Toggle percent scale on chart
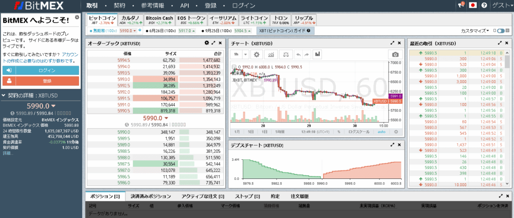This screenshot has height=218, width=514. (339, 132)
